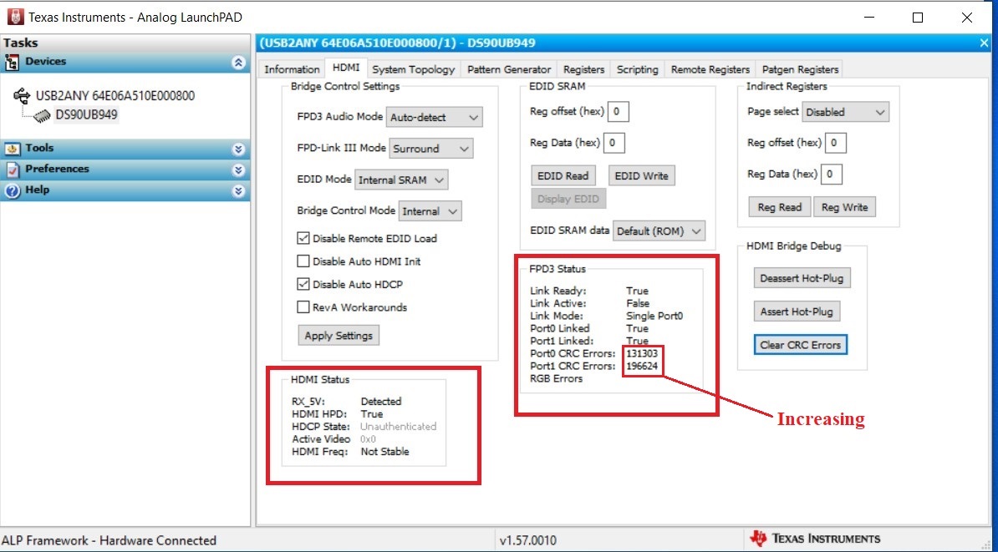This screenshot has width=998, height=552.
Task: Click RX_5V Detected status value
Action: pos(381,402)
